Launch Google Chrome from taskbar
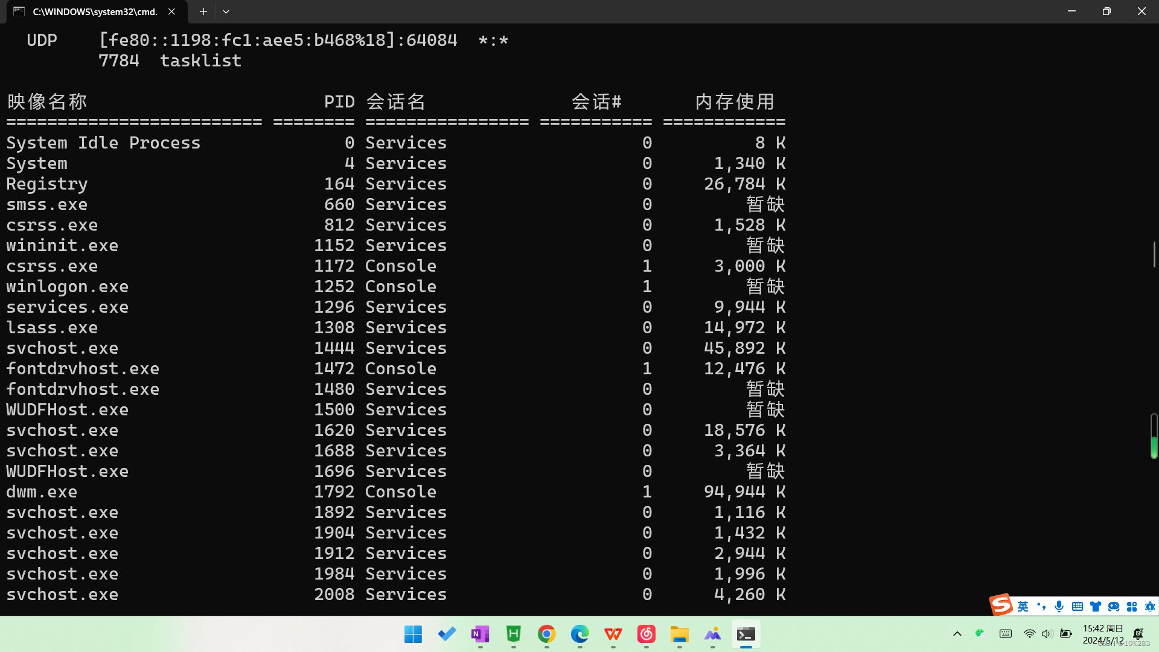Screen dimensions: 1159x652 [x=546, y=634]
